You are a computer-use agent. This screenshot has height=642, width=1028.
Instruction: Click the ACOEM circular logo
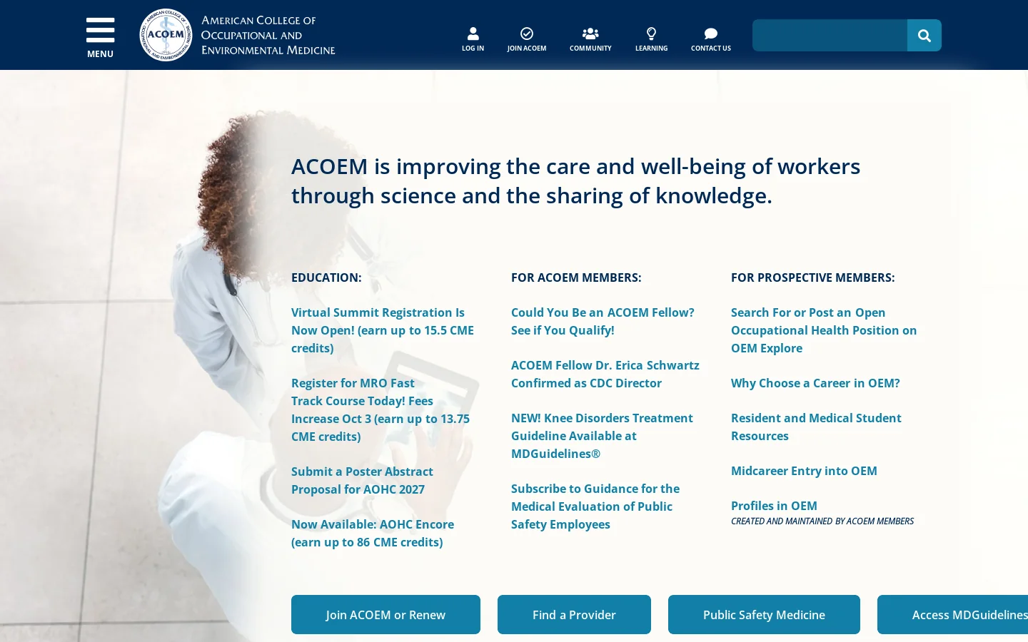click(x=166, y=35)
